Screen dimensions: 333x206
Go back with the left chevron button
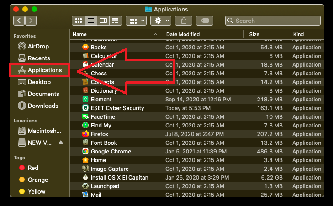point(19,21)
